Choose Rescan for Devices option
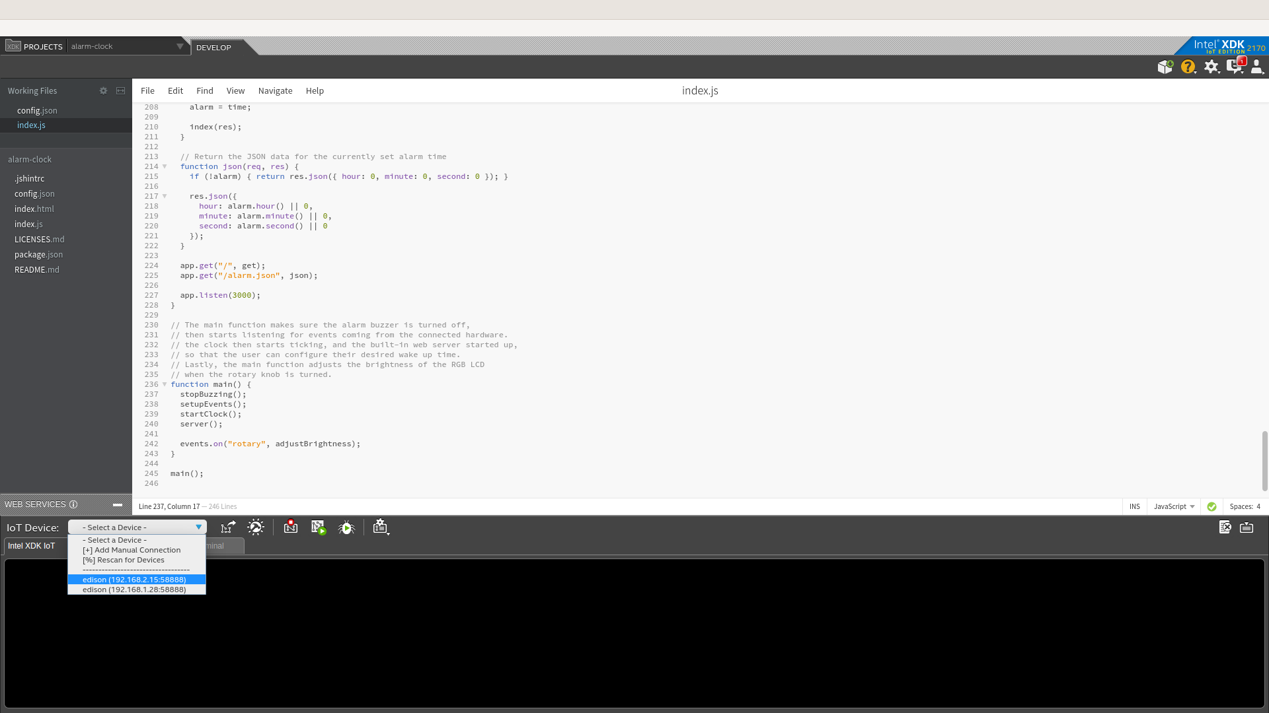 [x=137, y=560]
